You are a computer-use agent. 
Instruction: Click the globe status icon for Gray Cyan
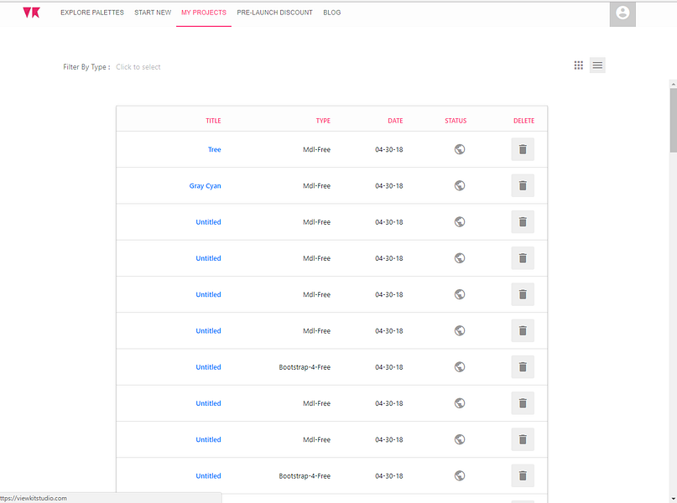[x=460, y=185]
